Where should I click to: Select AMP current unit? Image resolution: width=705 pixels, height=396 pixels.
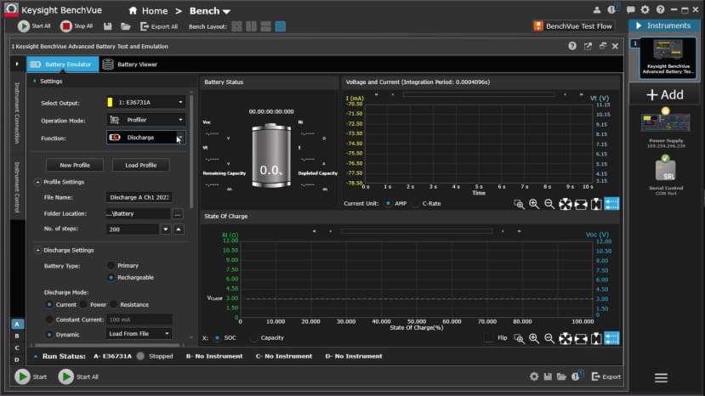pos(388,204)
